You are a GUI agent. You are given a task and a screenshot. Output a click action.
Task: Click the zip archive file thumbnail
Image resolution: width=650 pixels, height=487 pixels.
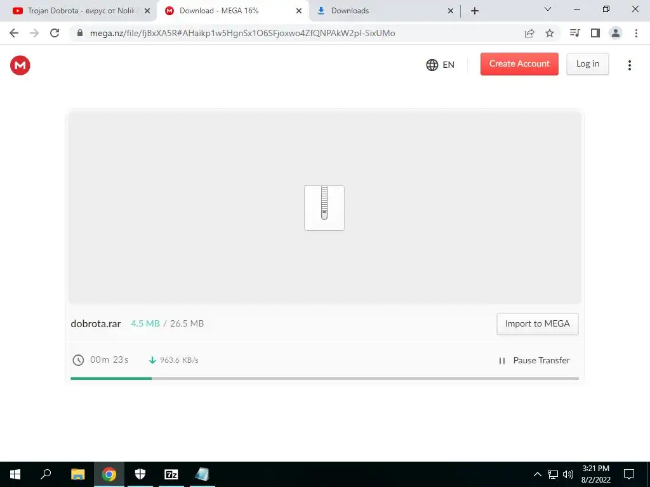324,208
